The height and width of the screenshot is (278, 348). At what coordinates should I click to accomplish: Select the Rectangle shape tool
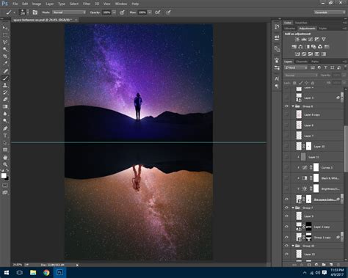(x=5, y=150)
